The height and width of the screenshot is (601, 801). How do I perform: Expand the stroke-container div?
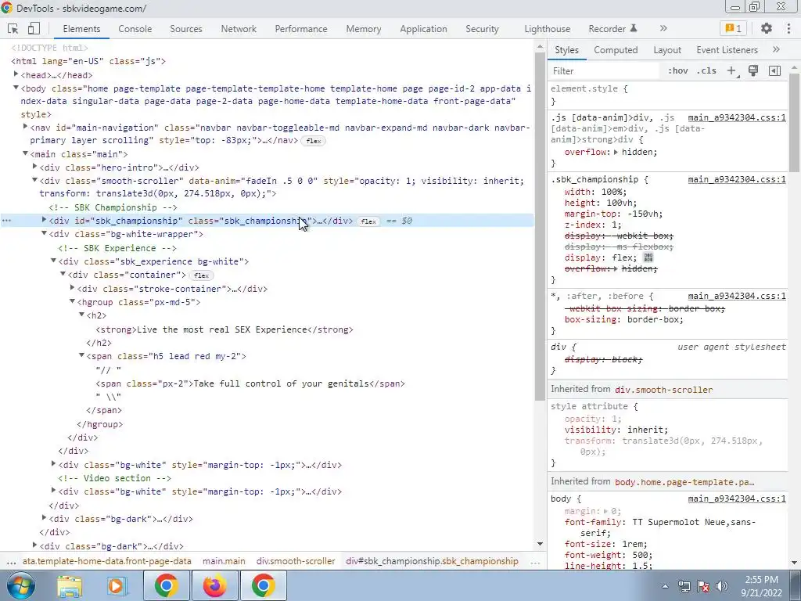coord(72,288)
